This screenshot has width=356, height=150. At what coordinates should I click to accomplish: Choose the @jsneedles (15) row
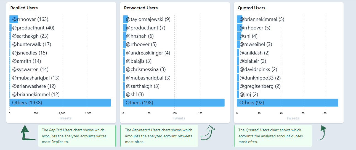point(30,53)
